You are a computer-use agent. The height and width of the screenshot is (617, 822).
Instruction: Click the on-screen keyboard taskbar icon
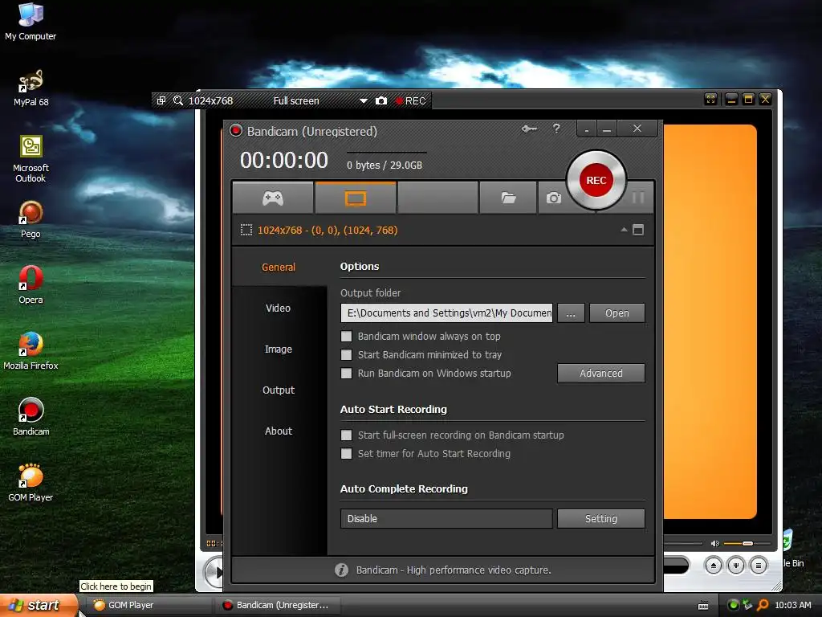(703, 606)
